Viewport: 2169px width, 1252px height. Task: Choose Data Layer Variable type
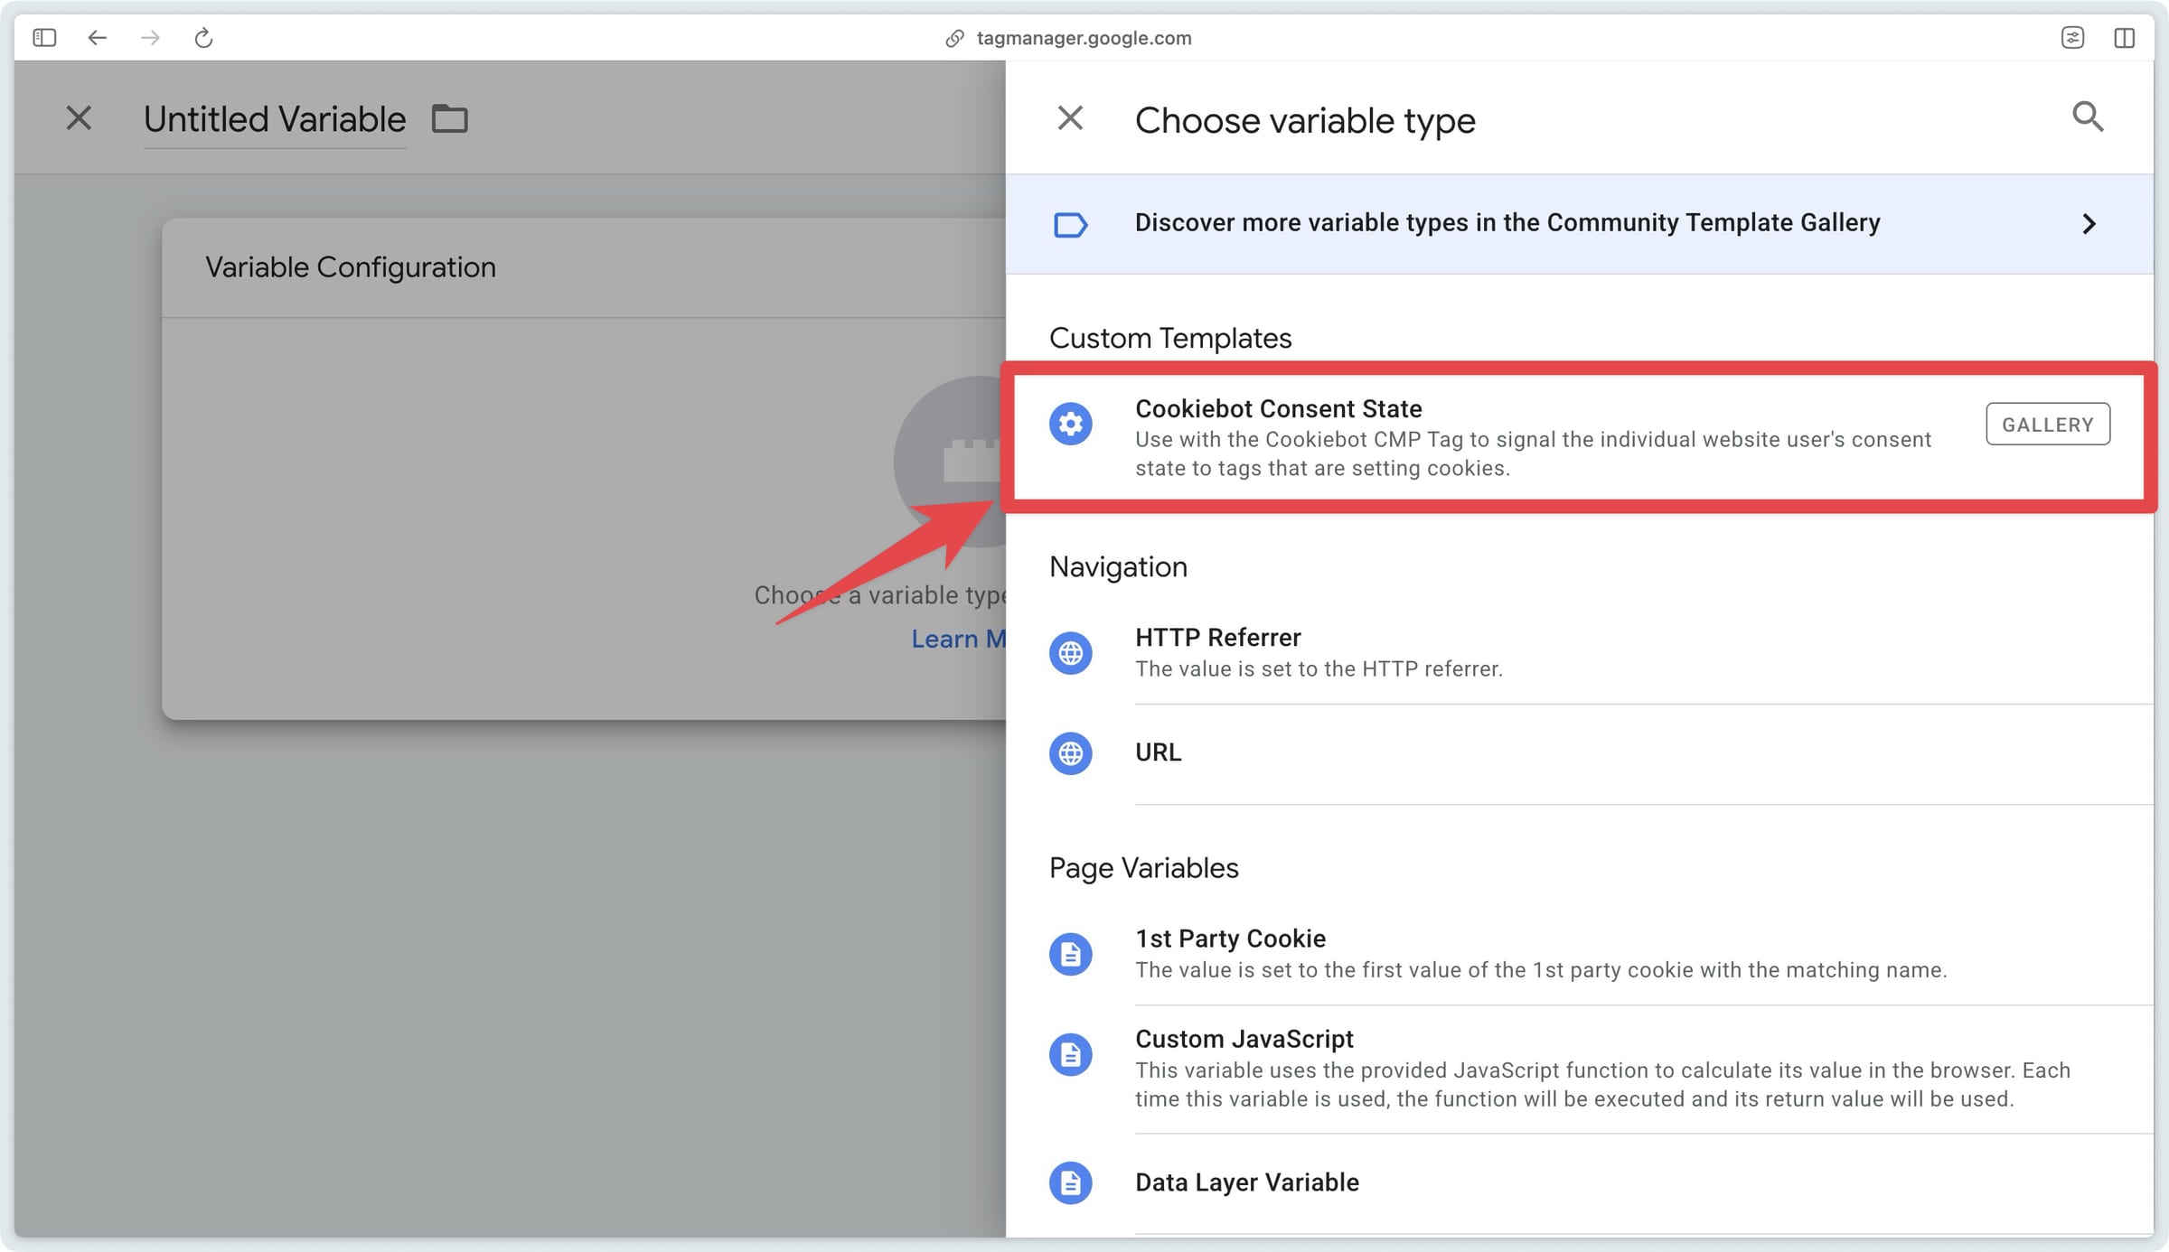coord(1579,1182)
